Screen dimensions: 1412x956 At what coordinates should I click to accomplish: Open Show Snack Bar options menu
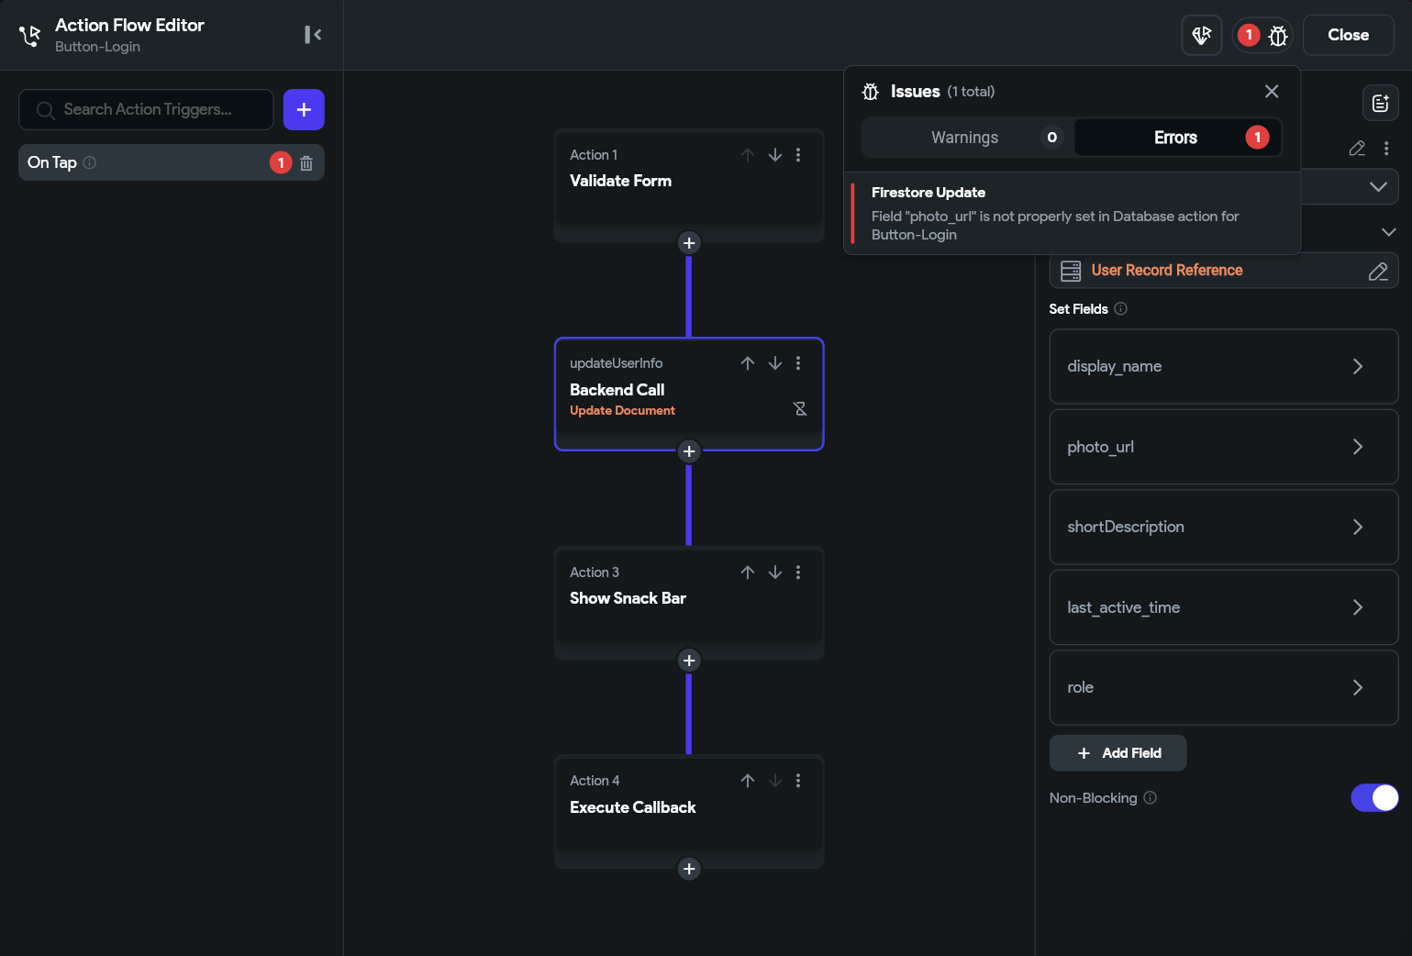click(x=798, y=572)
